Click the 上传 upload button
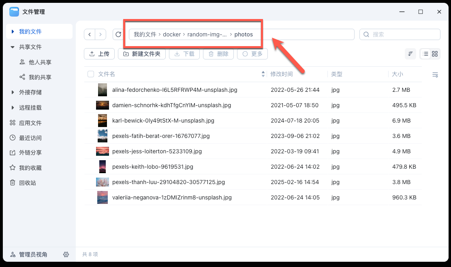 click(99, 53)
